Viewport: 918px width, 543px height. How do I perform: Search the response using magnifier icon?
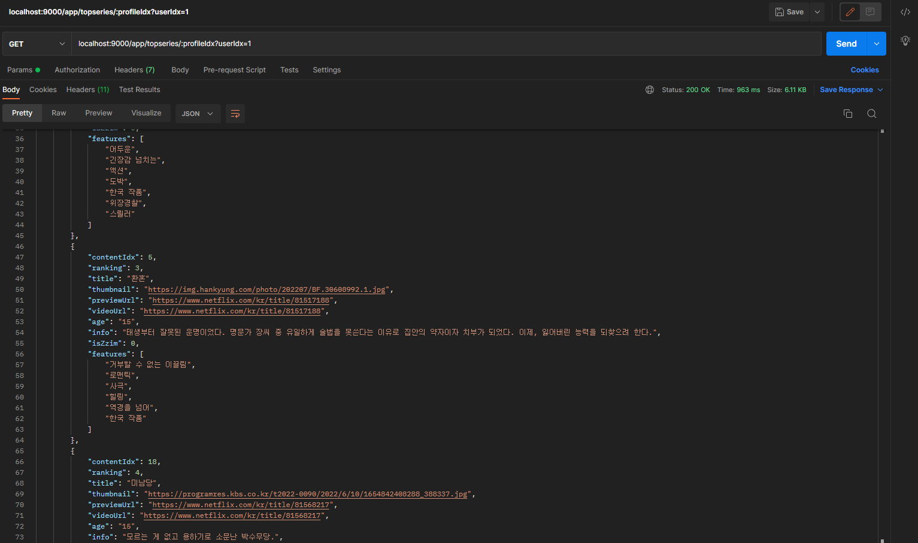click(871, 114)
